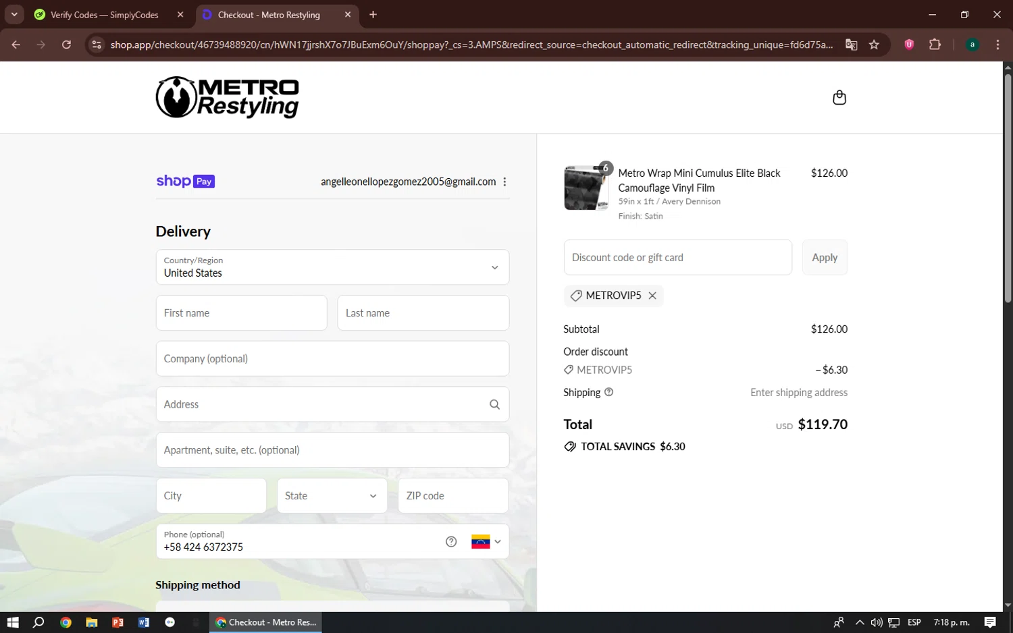Search address with the magnifier icon
1013x633 pixels.
point(494,404)
